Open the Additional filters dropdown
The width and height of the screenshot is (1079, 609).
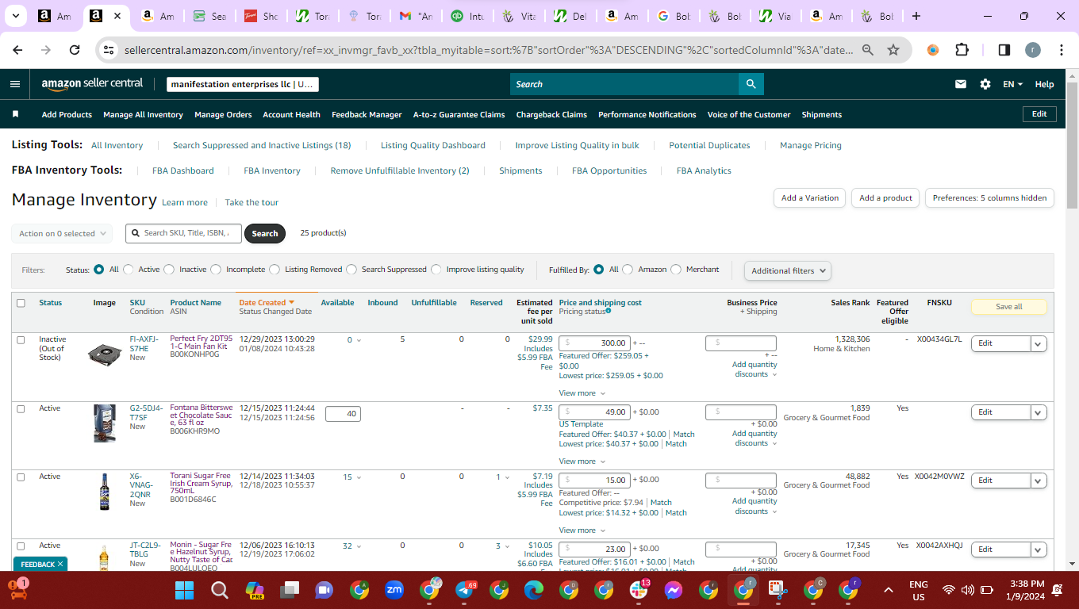click(x=788, y=270)
